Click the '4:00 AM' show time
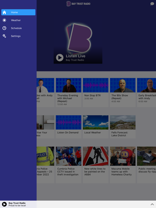This screenshot has width=156, height=208. (x=116, y=102)
